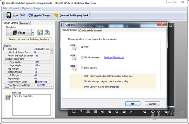Click the search icon in bottom toolbar
Viewport: 189px width, 124px height.
pyautogui.click(x=117, y=112)
